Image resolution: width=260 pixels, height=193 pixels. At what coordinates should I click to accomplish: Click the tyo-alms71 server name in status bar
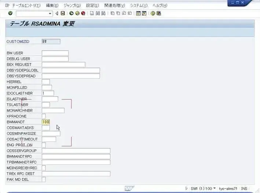point(228,189)
